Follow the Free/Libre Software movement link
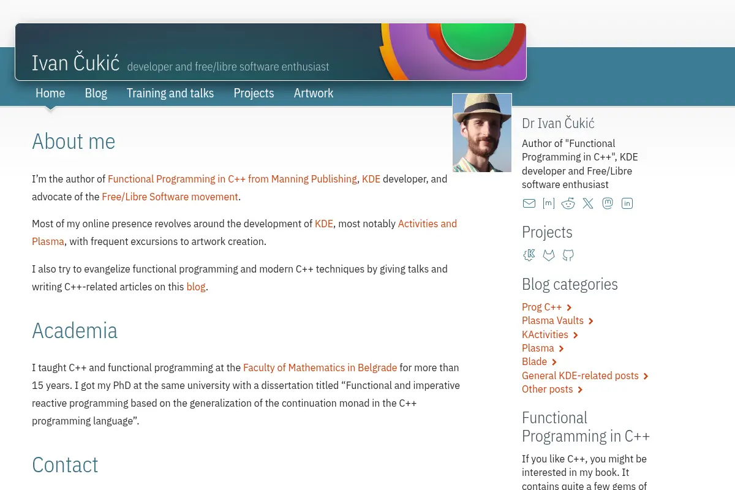735x490 pixels. (170, 197)
